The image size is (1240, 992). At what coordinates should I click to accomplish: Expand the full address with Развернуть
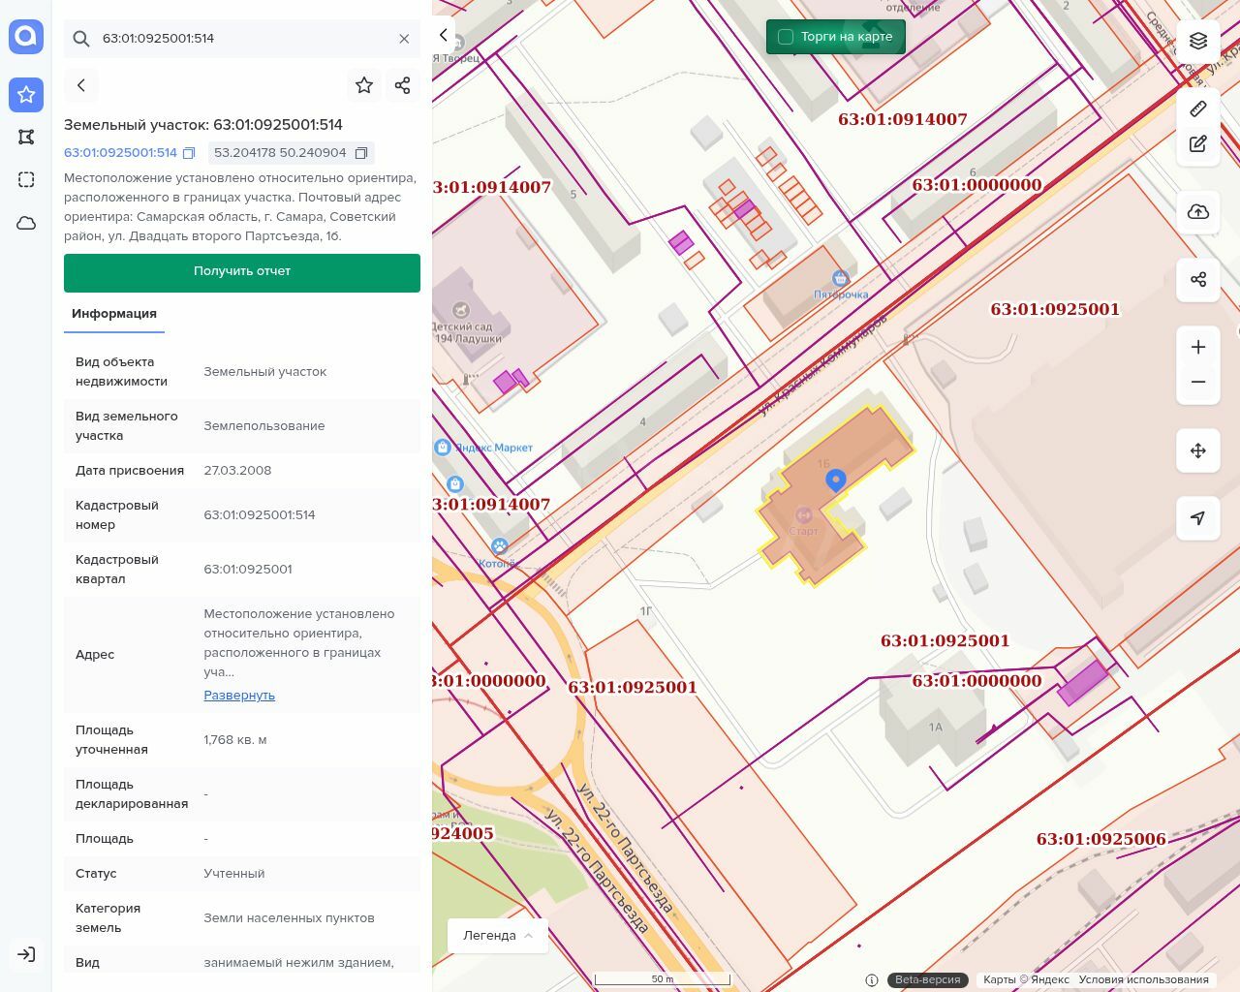tap(239, 696)
